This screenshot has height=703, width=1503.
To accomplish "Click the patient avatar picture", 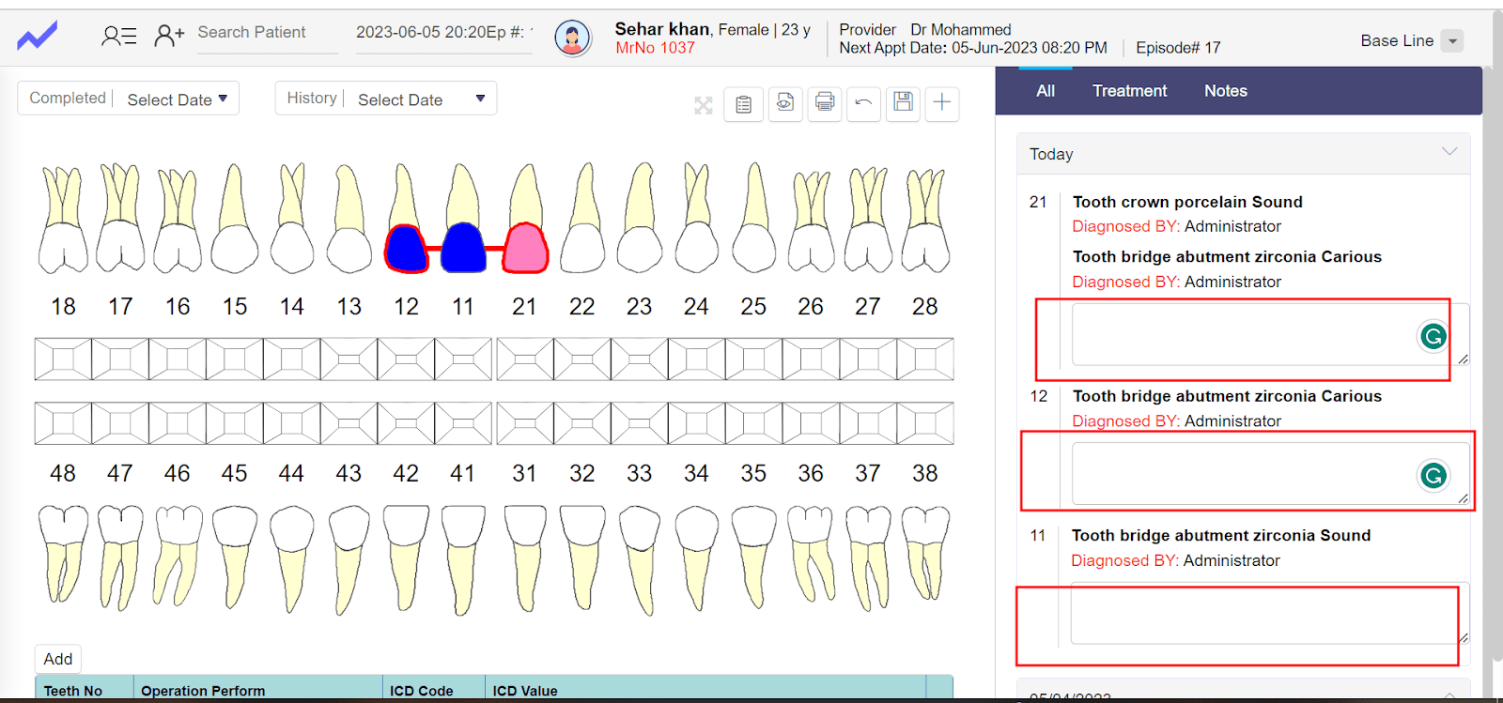I will [572, 38].
